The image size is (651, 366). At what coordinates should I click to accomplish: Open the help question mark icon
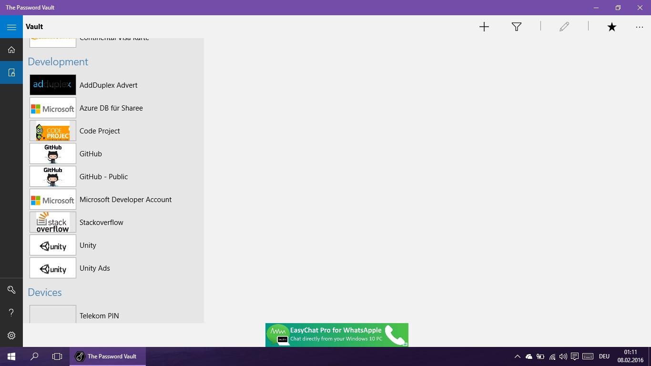(11, 313)
